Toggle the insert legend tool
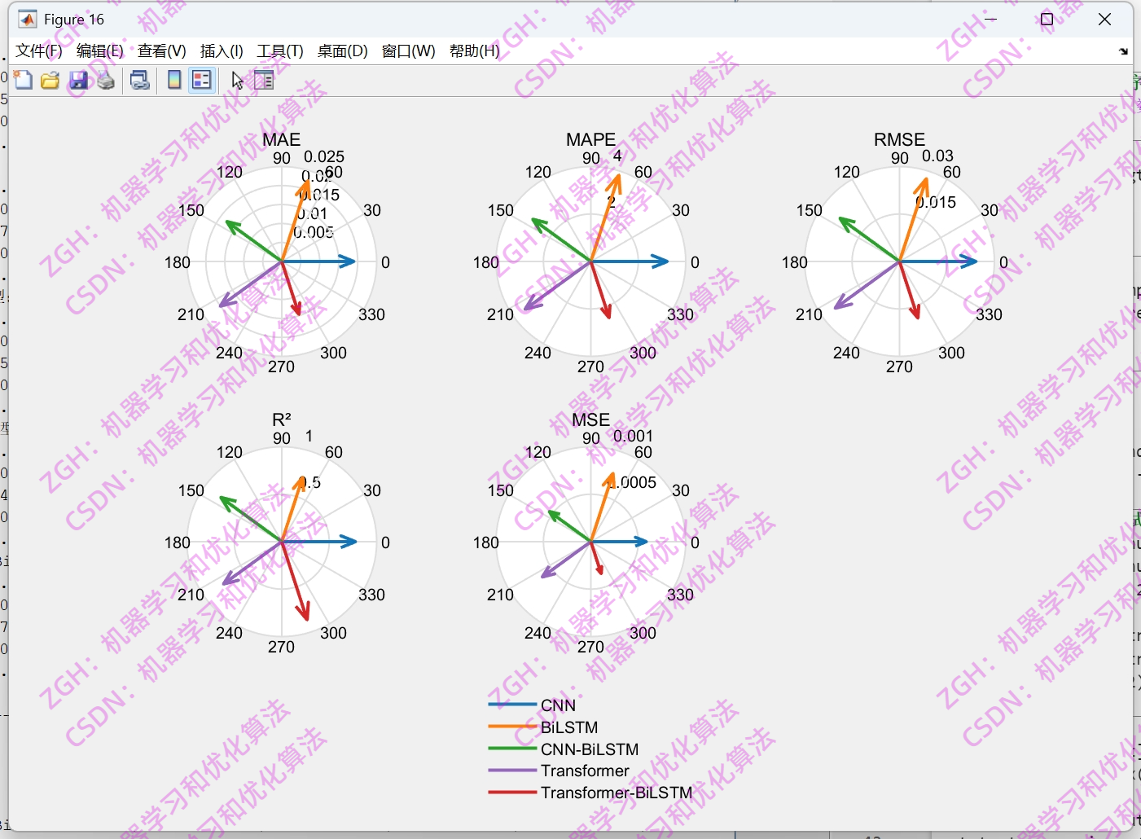 200,79
